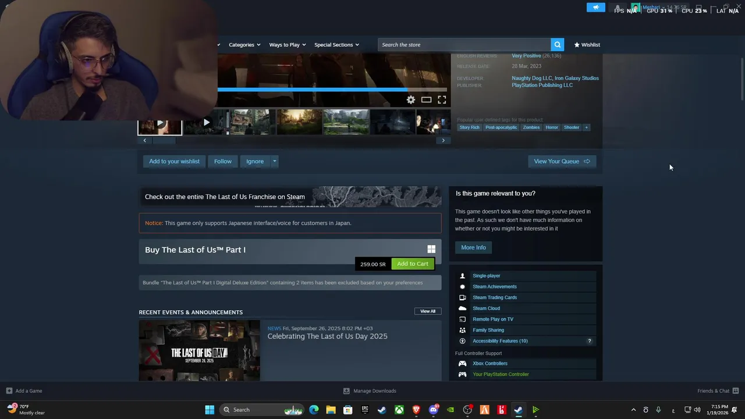745x419 pixels.
Task: Click the screenshot strip scrollbar handle
Action: tap(164, 140)
